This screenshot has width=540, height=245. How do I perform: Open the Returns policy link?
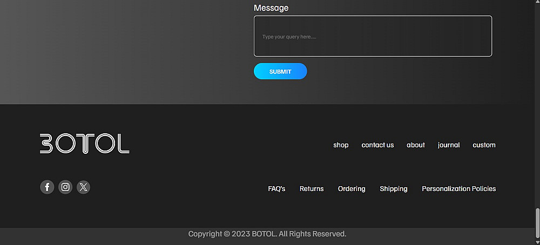tap(312, 188)
